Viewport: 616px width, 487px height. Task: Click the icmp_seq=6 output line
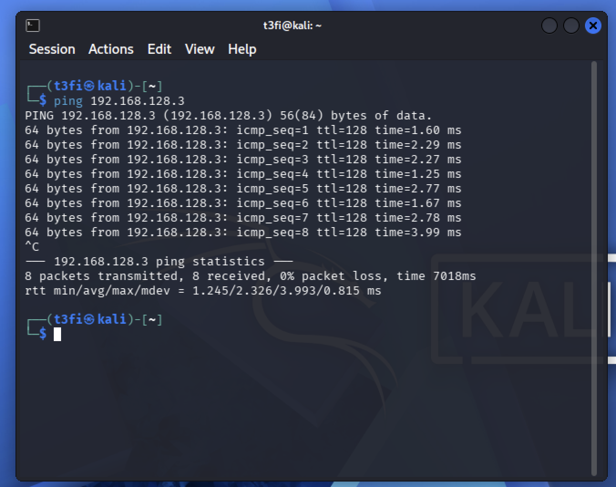pos(243,203)
